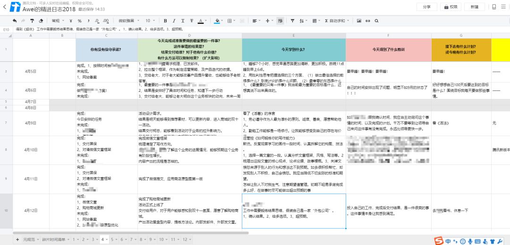Select the 今天得到了什么教训 header cell

click(389, 49)
